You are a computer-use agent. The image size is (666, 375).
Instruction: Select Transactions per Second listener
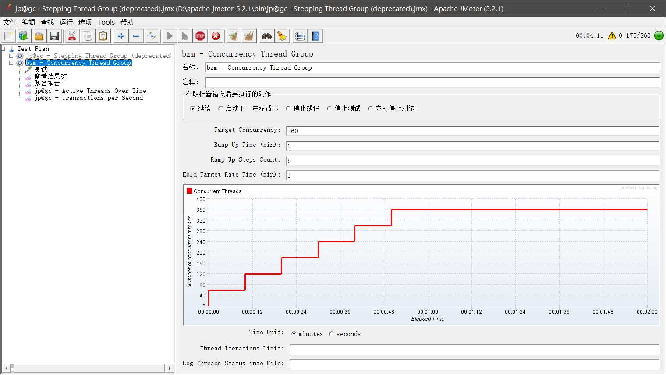point(89,98)
